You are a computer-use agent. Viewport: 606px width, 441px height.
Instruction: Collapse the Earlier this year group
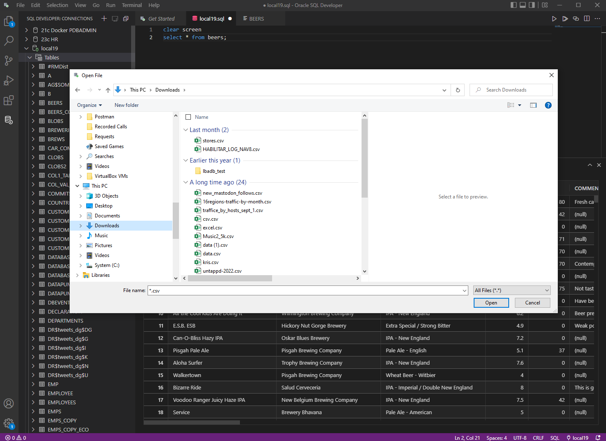point(186,160)
